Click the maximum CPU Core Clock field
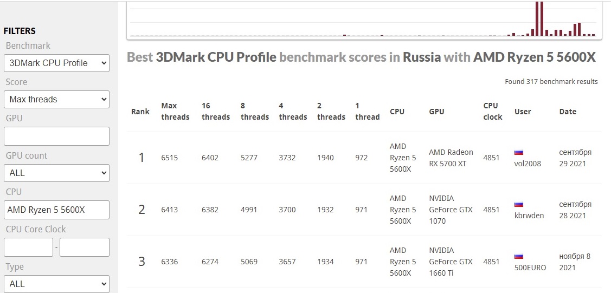 point(84,247)
